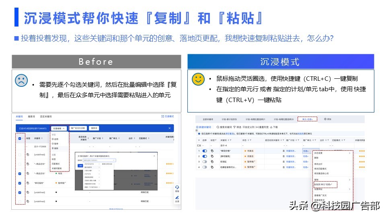Expand the 复制 submenu in context menu
The width and height of the screenshot is (386, 217).
[x=349, y=180]
